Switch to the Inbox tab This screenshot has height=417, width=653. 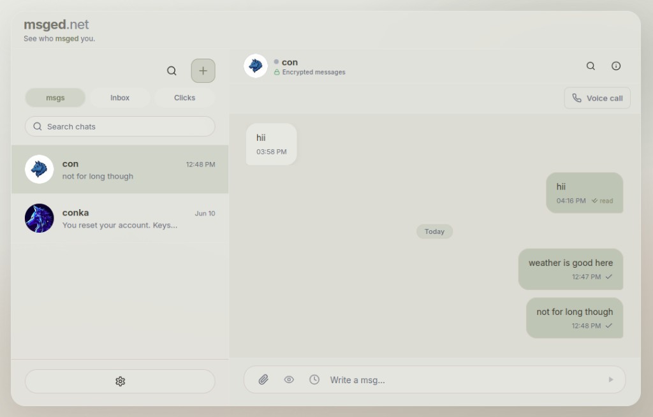[120, 98]
